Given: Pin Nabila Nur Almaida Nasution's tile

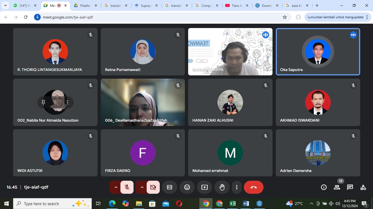Looking at the screenshot, I should click(x=43, y=102).
